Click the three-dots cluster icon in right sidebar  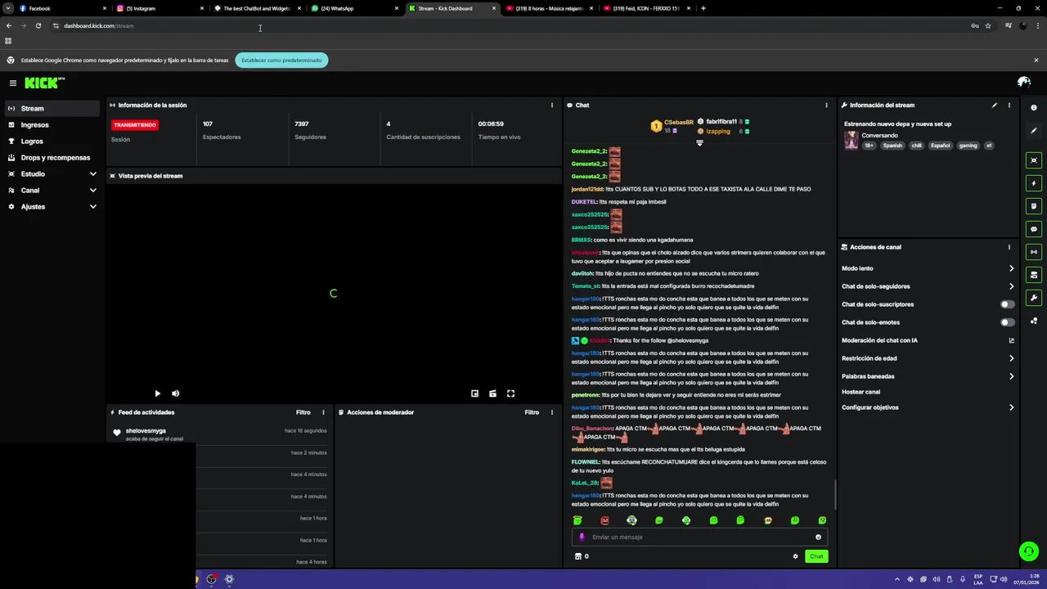(x=1034, y=321)
